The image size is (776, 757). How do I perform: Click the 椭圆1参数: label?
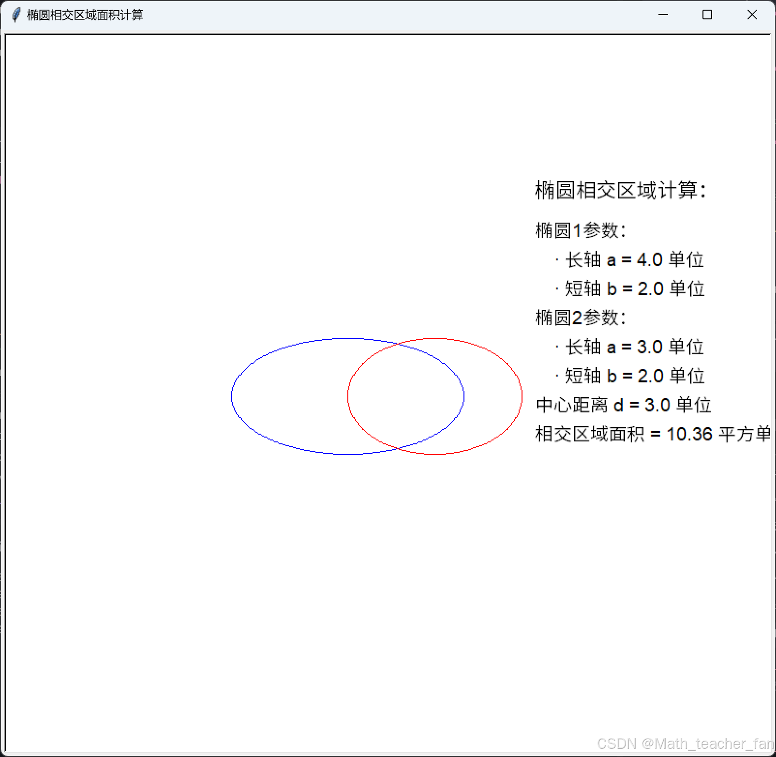(581, 230)
